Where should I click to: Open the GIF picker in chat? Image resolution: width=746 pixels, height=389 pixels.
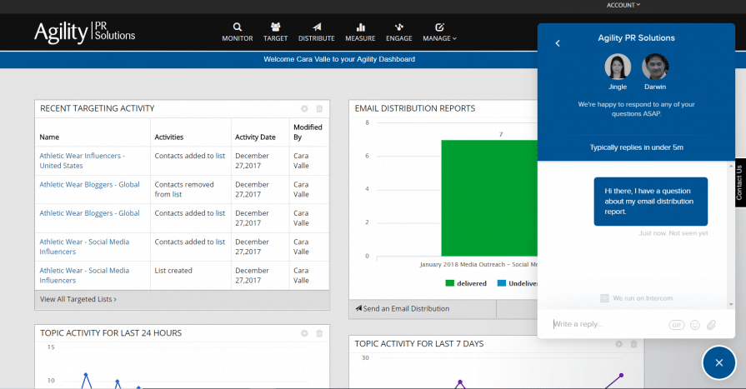(x=676, y=325)
